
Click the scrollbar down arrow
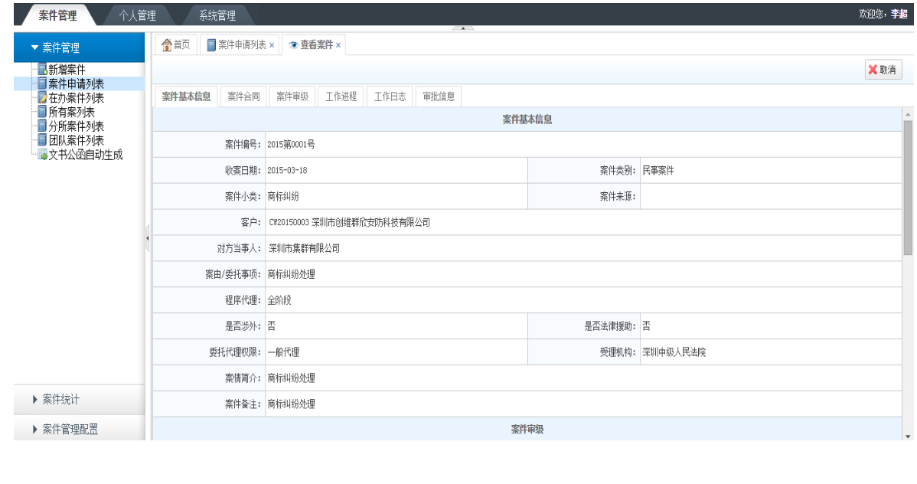coord(908,437)
